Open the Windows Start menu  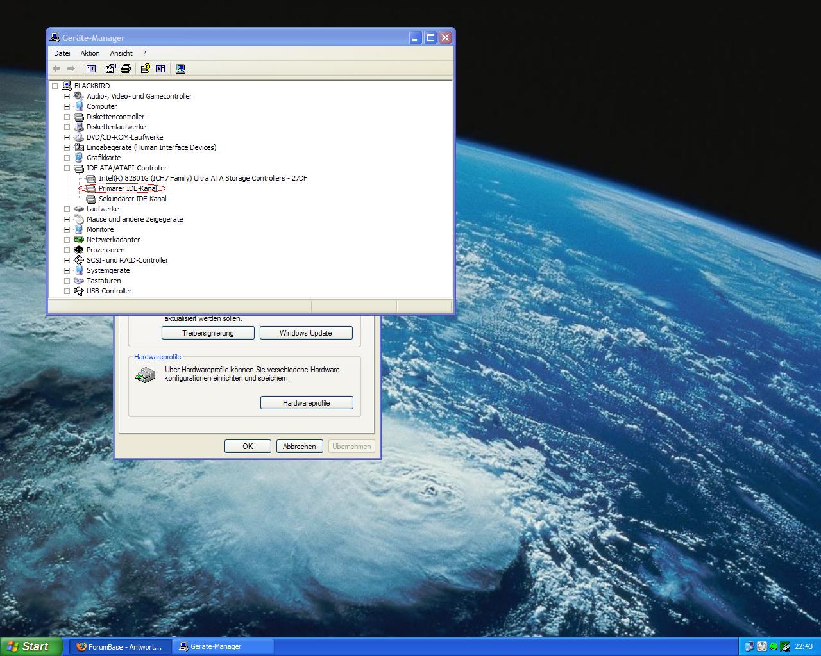[31, 646]
